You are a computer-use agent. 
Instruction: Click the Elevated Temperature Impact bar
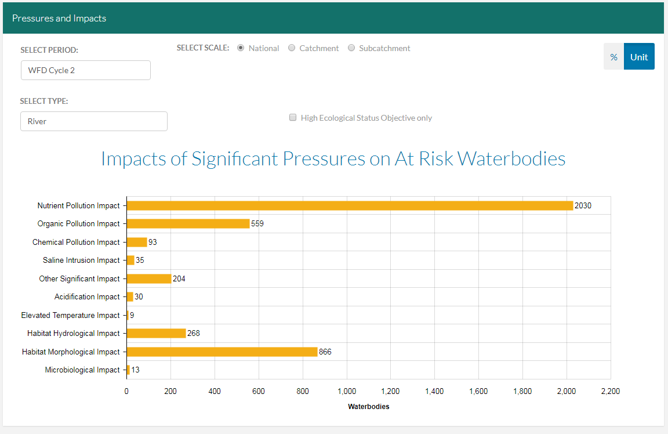128,315
